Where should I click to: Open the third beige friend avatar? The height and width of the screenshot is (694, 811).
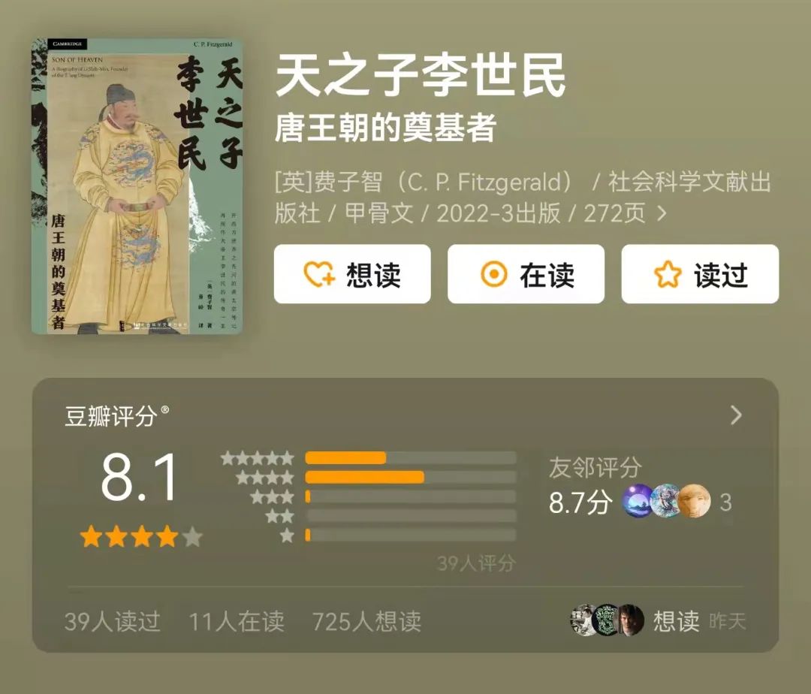[695, 501]
